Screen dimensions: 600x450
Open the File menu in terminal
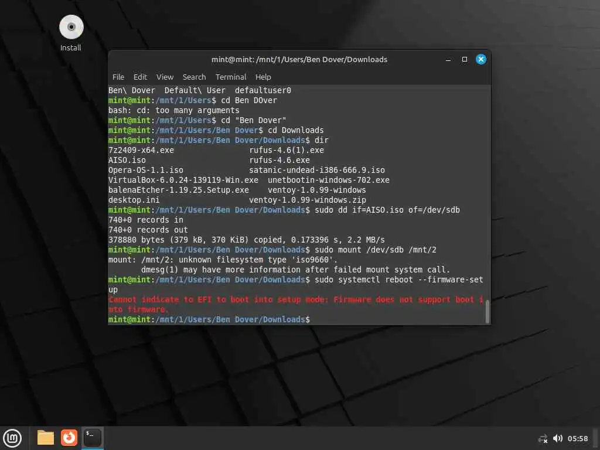[118, 77]
